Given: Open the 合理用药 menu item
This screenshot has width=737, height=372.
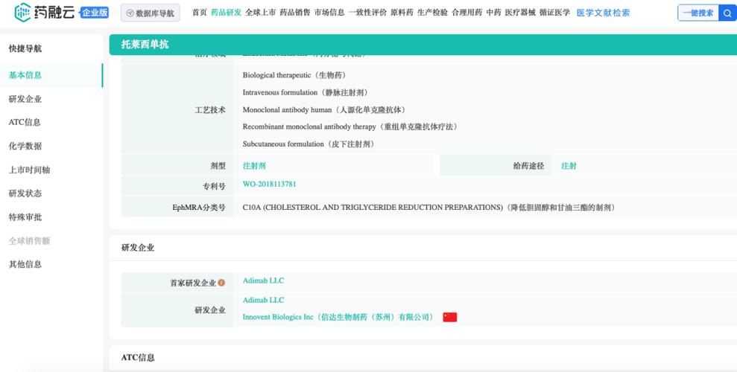Looking at the screenshot, I should pyautogui.click(x=466, y=13).
